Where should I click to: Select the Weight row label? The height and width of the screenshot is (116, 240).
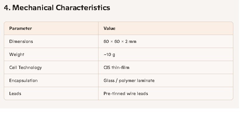point(17,54)
